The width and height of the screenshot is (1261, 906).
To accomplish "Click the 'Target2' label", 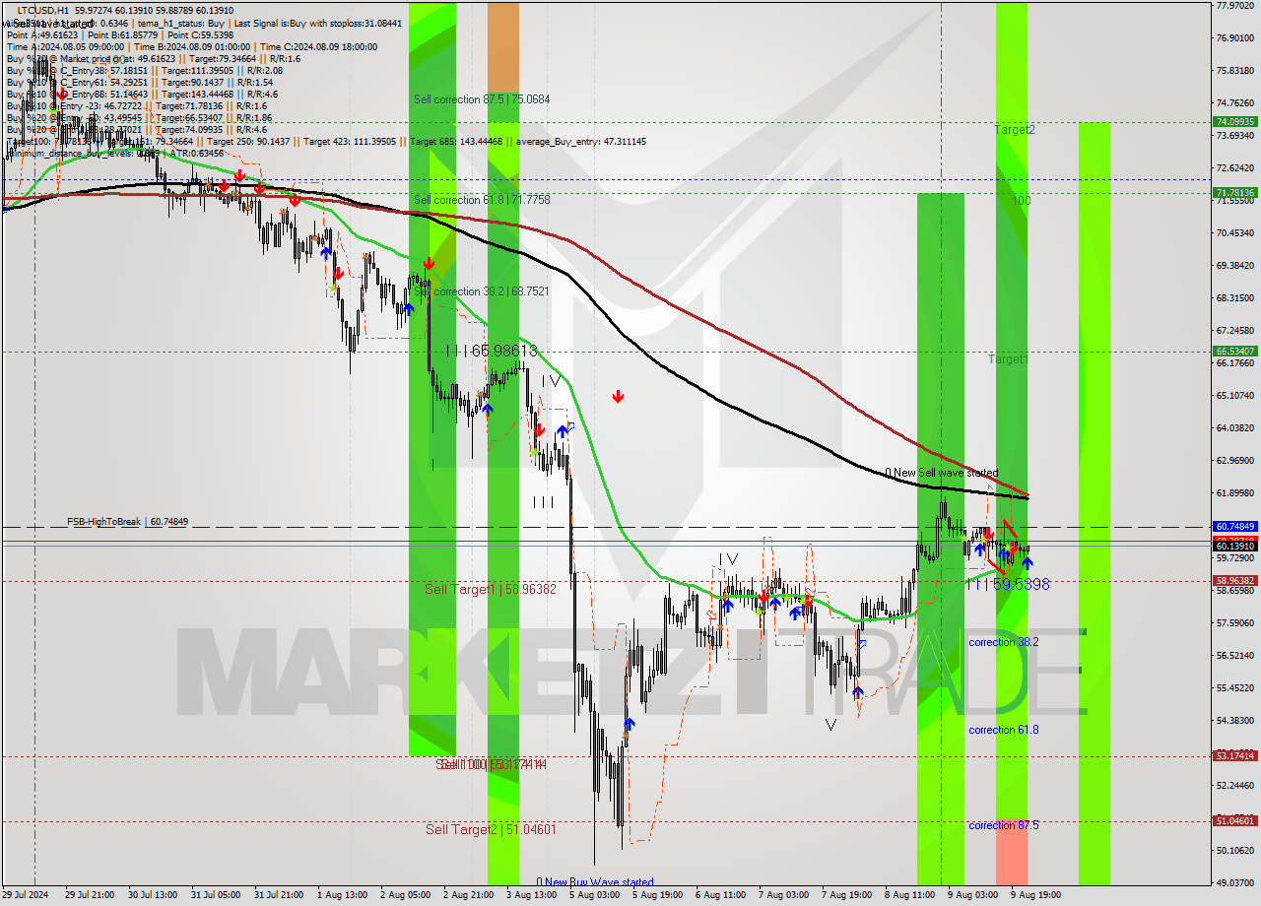I will click(1015, 129).
